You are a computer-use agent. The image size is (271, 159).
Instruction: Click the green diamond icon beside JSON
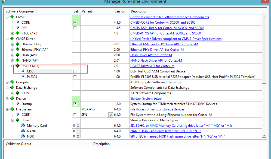(18, 93)
